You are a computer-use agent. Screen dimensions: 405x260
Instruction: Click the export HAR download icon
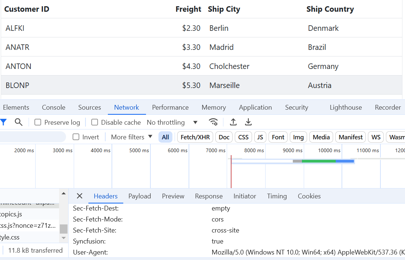click(x=248, y=122)
